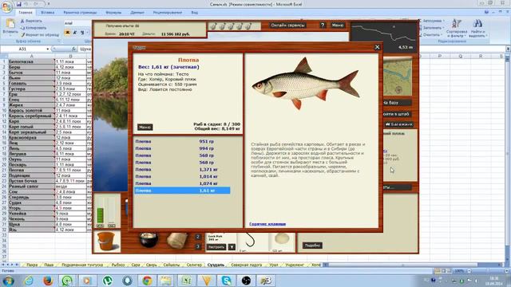Click the bread loaf bait icon

tap(177, 241)
